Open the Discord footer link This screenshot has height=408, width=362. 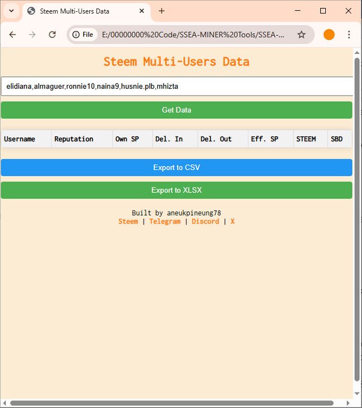click(205, 221)
